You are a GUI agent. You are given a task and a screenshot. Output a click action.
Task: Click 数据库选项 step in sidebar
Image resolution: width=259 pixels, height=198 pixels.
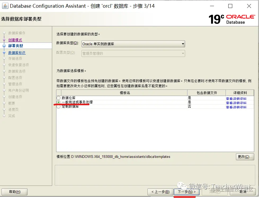pos(17,71)
